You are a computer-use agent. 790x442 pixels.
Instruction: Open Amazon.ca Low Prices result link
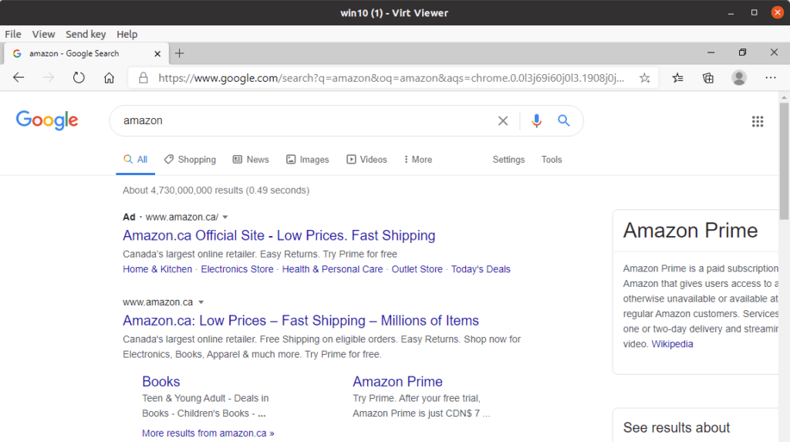(x=301, y=321)
